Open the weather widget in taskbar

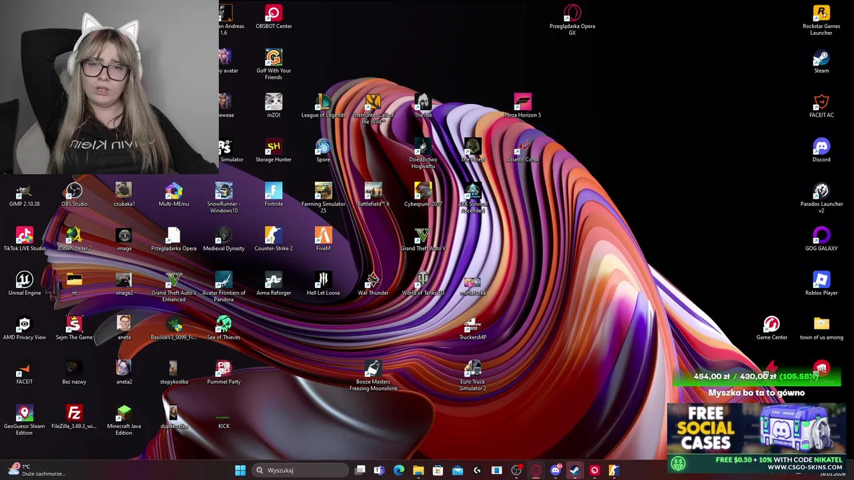[37, 470]
